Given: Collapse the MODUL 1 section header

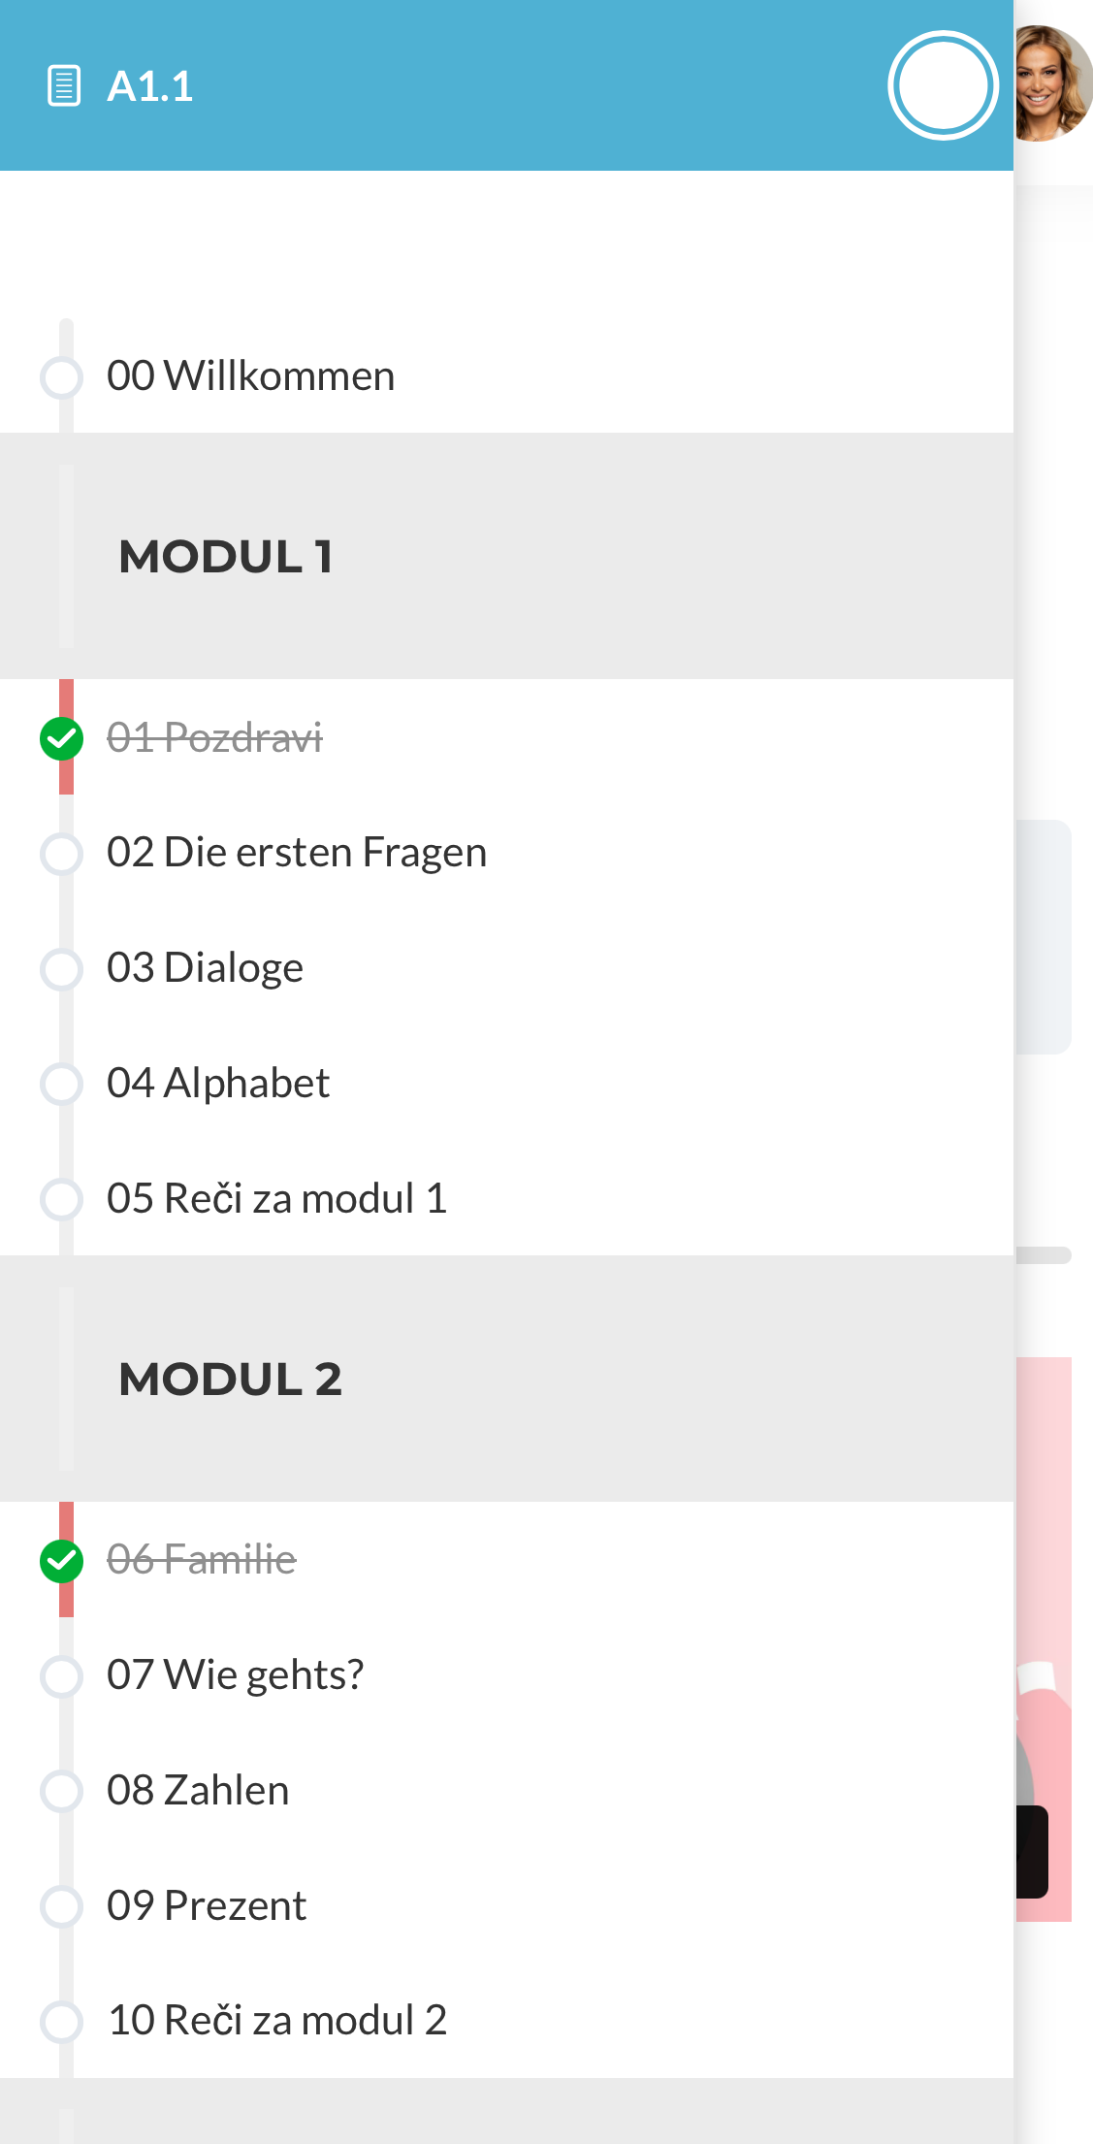Looking at the screenshot, I should click(225, 557).
